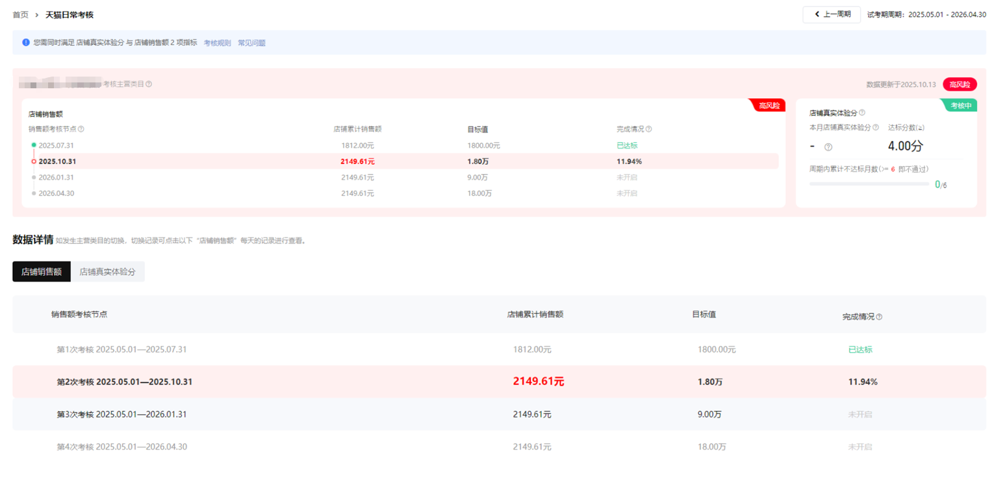Select the 店铺销售额 tab
Screen dimensions: 992x479
(x=42, y=272)
